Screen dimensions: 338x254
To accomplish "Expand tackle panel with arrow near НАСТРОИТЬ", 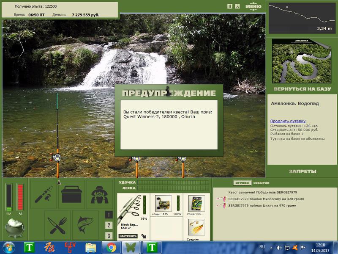I will coord(143,236).
